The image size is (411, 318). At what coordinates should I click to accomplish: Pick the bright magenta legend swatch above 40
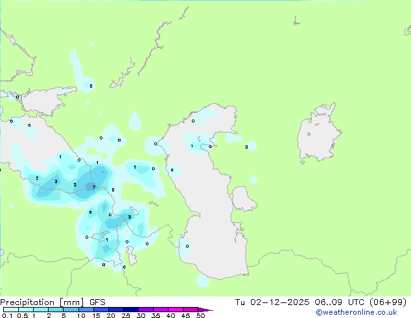[x=176, y=310]
